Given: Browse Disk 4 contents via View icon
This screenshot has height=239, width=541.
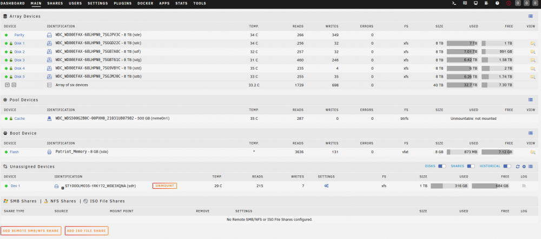Looking at the screenshot, I should (533, 69).
